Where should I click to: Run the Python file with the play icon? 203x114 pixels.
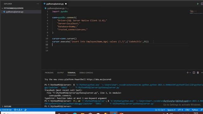click(198, 4)
